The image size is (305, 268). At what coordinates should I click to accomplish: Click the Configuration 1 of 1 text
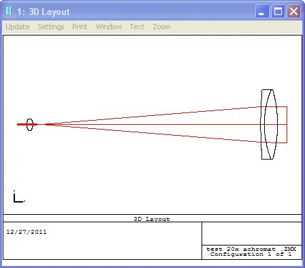(x=251, y=254)
